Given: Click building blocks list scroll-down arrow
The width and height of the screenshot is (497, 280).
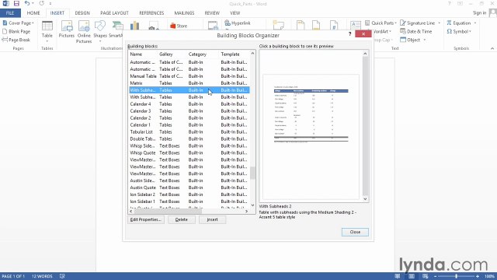Looking at the screenshot, I should [252, 205].
